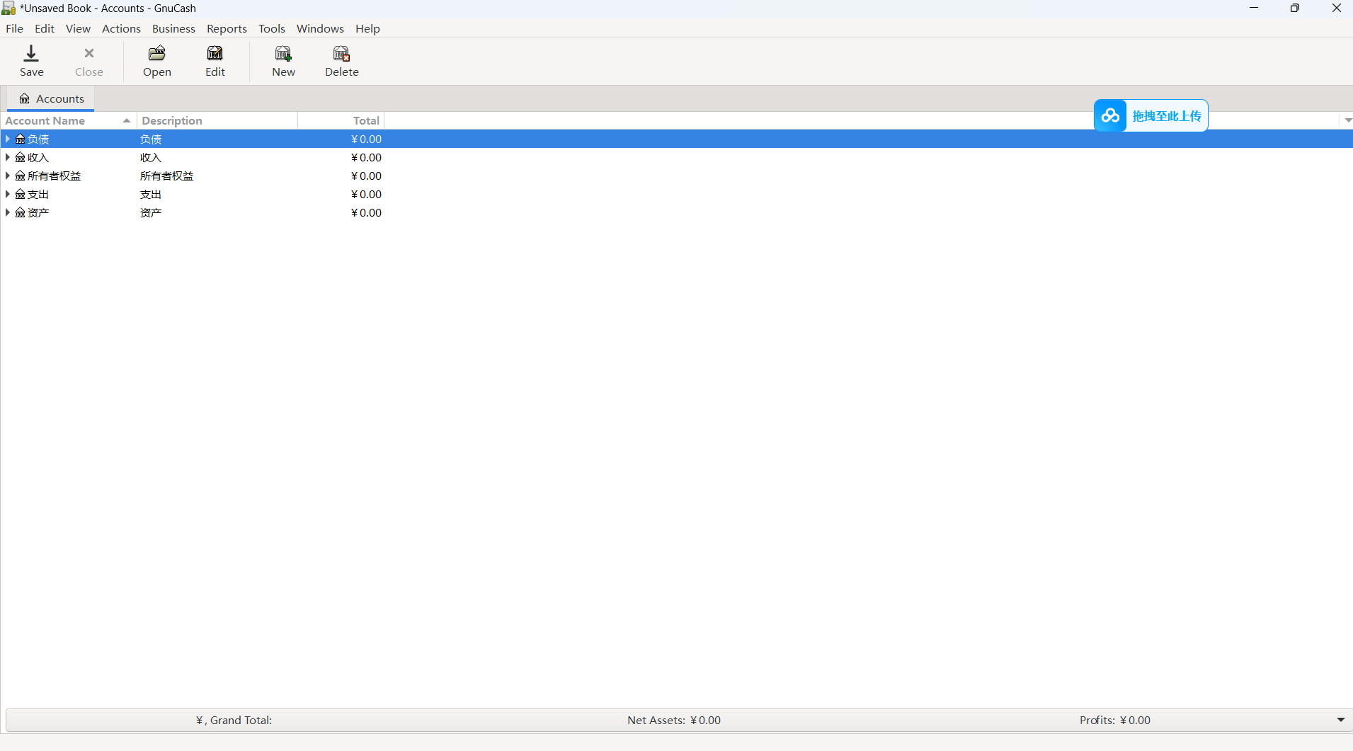The height and width of the screenshot is (751, 1353).
Task: Open the Windows menu
Action: [320, 28]
